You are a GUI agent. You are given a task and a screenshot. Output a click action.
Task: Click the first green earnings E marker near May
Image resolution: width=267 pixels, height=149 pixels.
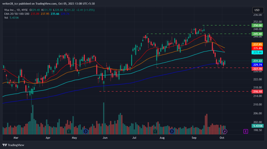(x=69, y=131)
